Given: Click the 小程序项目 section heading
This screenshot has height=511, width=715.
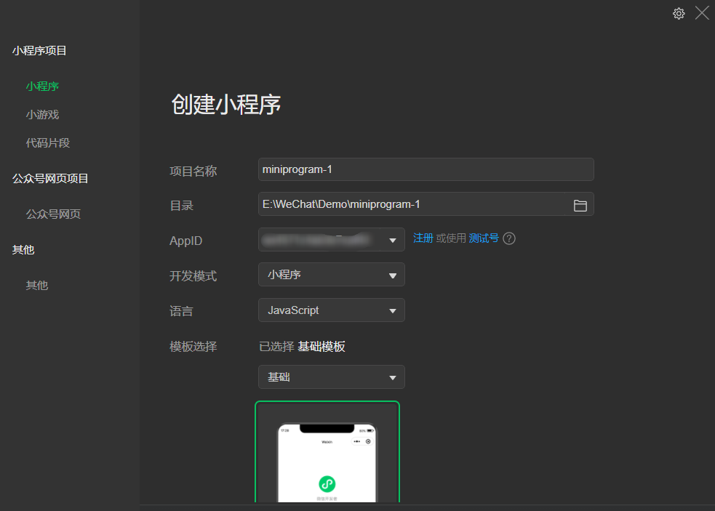Looking at the screenshot, I should (x=40, y=51).
